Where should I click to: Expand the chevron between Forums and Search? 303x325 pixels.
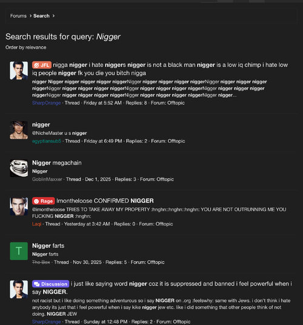point(30,16)
